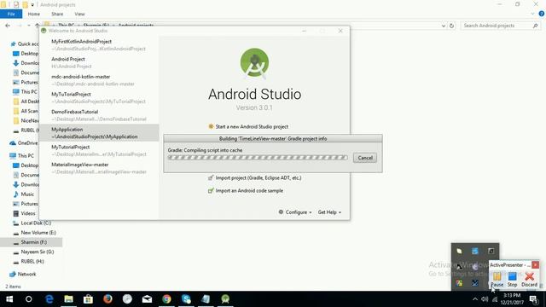
Task: Switch to Share ribbon tab in Explorer
Action: (x=57, y=14)
